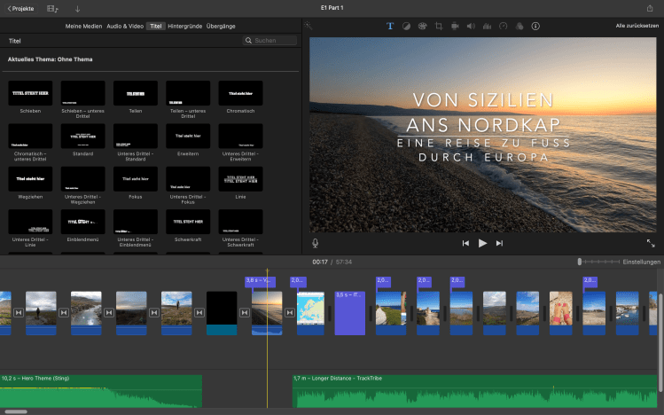
Task: Open the video stabilization camera tool
Action: point(454,27)
